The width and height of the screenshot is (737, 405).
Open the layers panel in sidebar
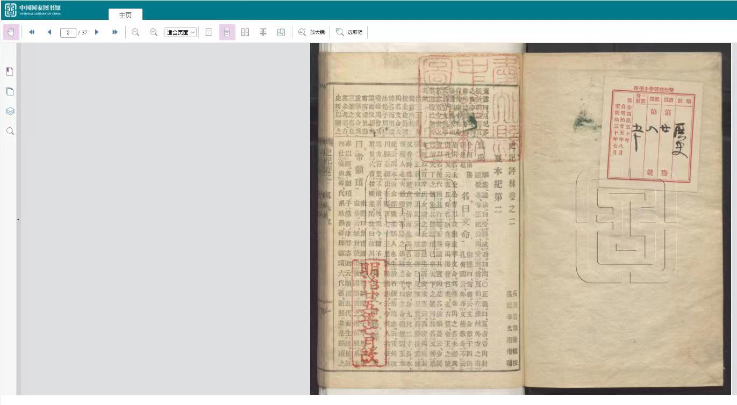[10, 111]
